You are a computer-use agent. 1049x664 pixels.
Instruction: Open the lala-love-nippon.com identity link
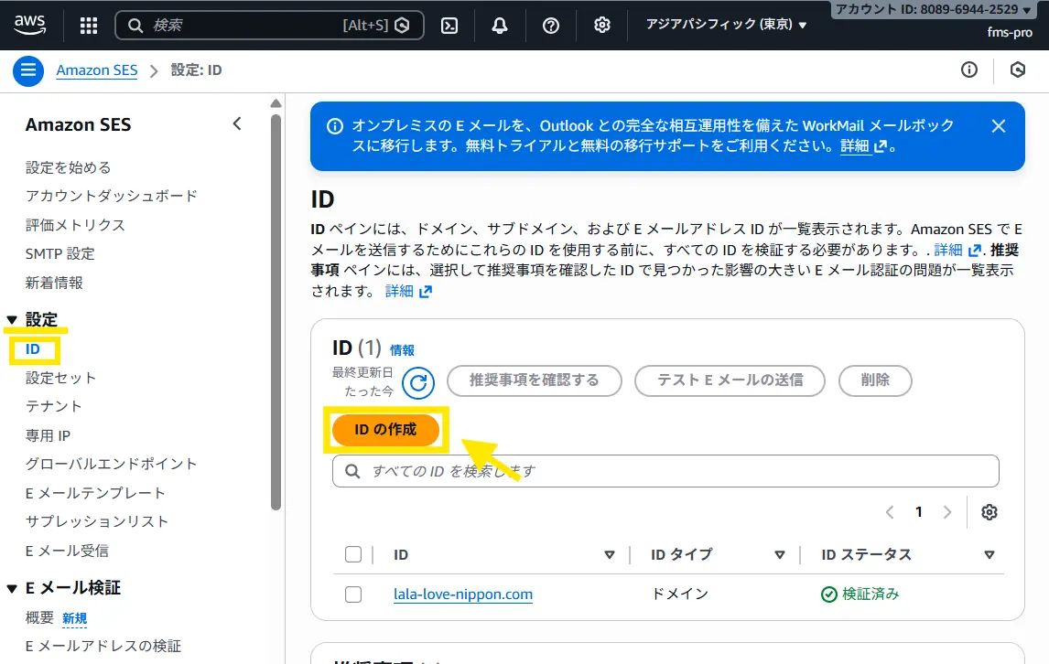[463, 594]
